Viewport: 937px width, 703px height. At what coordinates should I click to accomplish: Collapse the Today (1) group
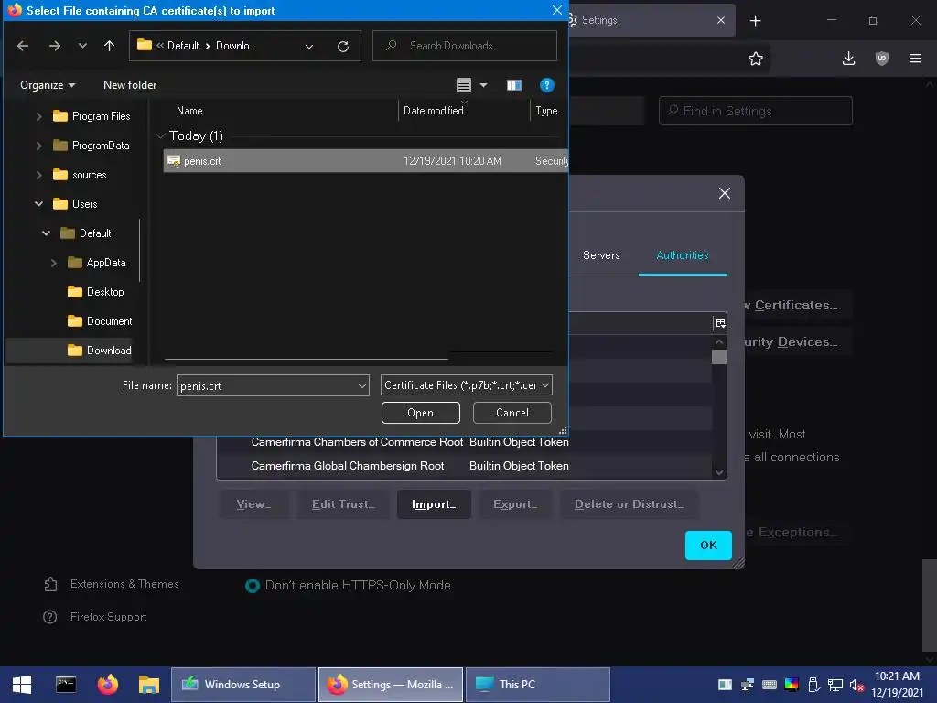click(160, 136)
